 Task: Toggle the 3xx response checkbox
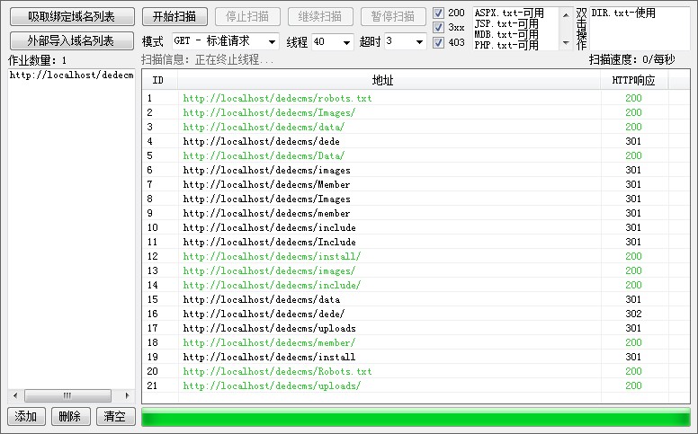pos(438,28)
